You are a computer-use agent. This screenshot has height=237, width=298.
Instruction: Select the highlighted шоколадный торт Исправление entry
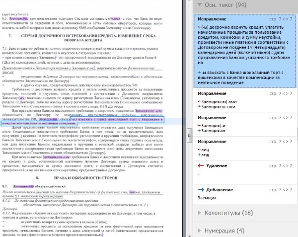[245, 51]
